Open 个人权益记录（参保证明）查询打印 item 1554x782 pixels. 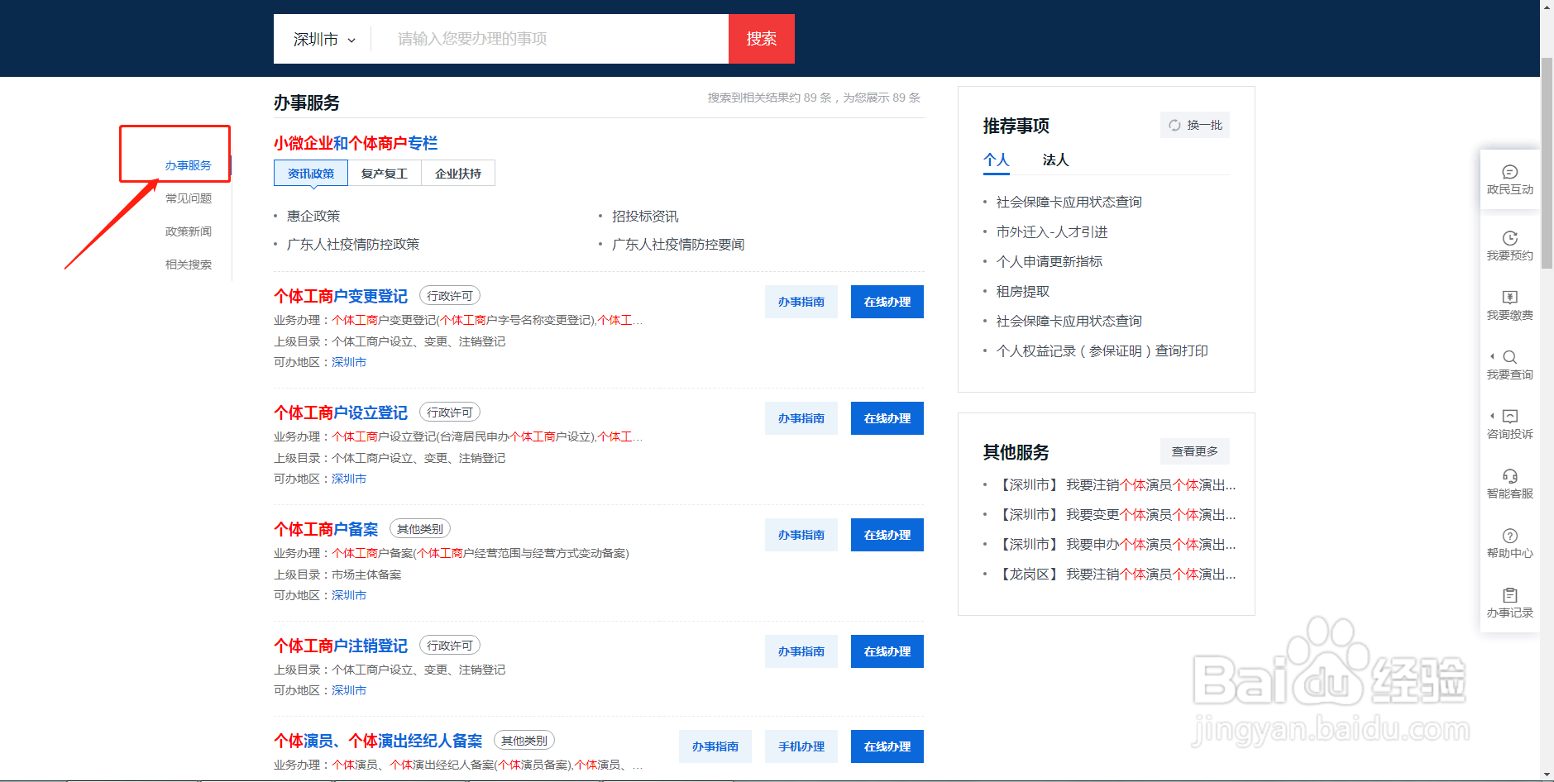1102,350
